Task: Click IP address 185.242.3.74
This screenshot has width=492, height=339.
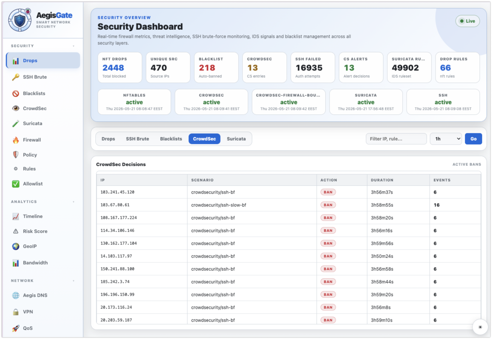Action: [x=115, y=282]
